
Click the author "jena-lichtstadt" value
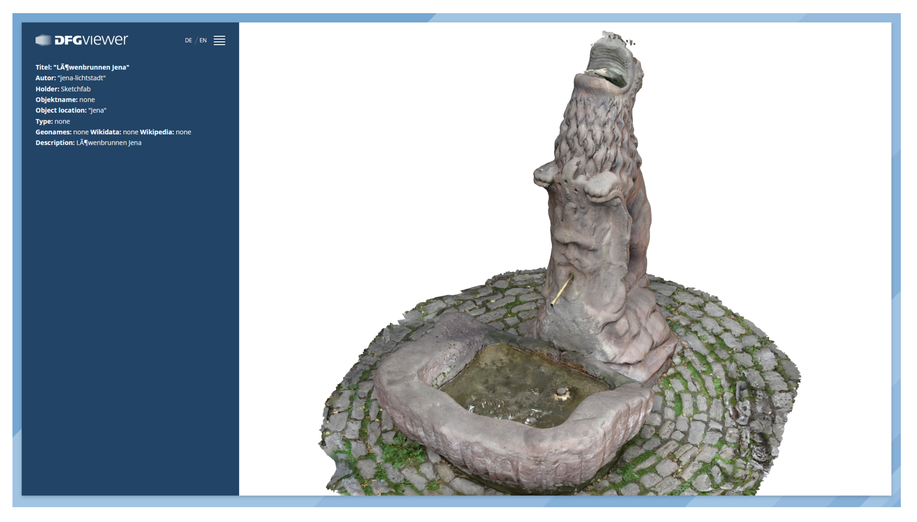point(82,78)
